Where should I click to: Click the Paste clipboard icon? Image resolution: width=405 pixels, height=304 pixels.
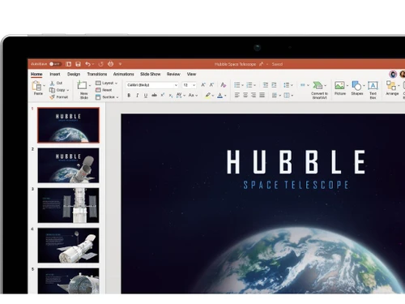pyautogui.click(x=36, y=86)
